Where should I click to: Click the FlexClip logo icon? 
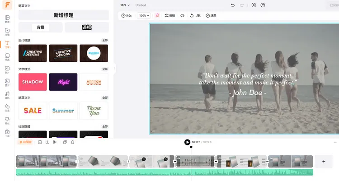click(7, 5)
